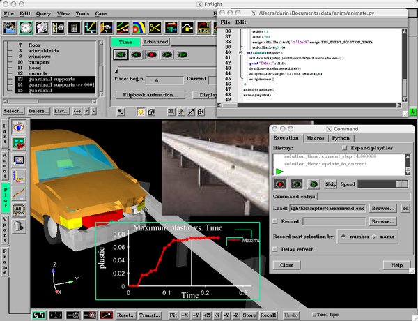Tick the Record checkbox
The image size is (418, 321).
click(274, 221)
